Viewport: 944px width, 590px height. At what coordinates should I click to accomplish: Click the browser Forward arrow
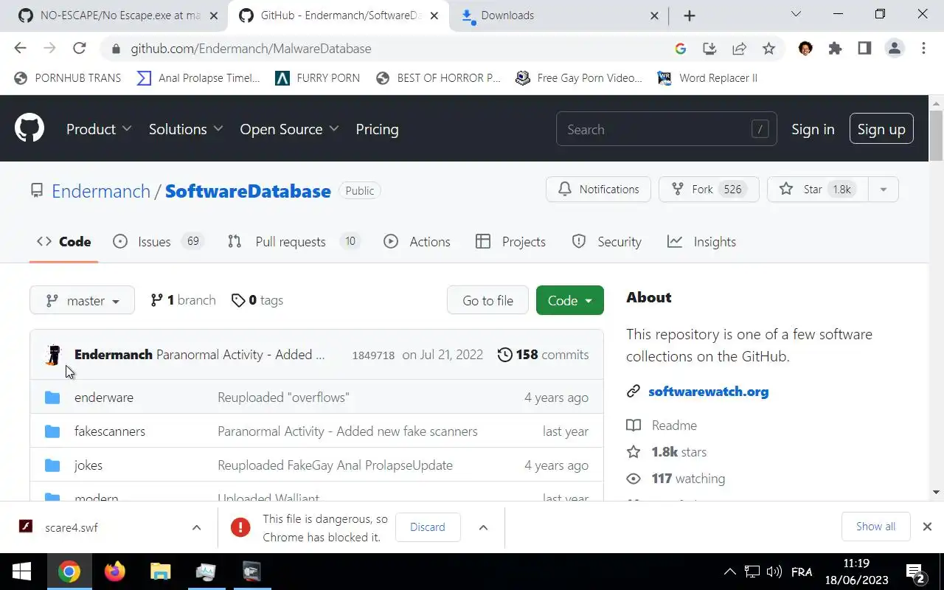tap(49, 49)
